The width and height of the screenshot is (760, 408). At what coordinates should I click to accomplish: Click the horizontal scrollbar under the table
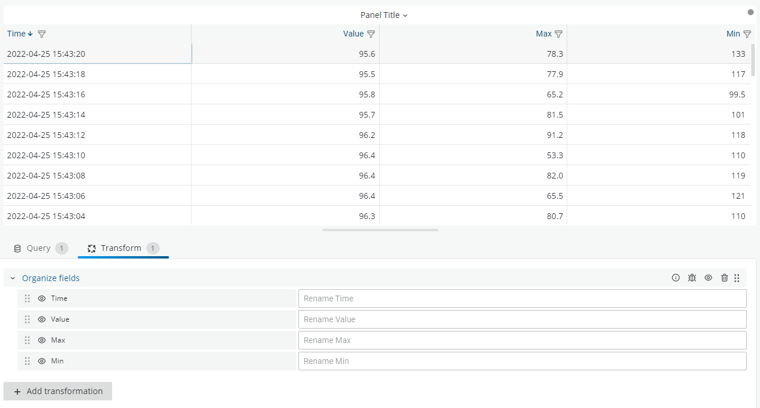point(380,230)
